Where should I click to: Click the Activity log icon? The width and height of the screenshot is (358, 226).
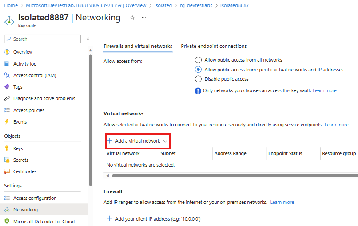click(x=7, y=63)
